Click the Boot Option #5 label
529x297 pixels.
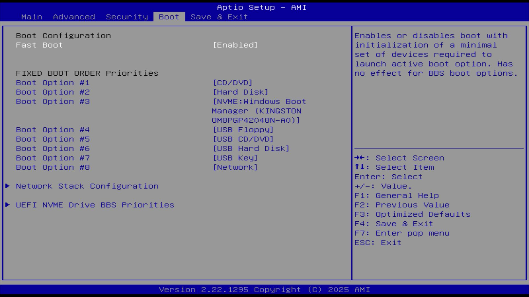(x=53, y=139)
